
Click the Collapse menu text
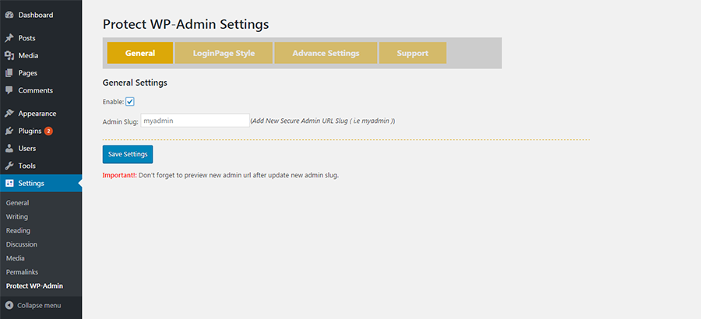pyautogui.click(x=39, y=306)
